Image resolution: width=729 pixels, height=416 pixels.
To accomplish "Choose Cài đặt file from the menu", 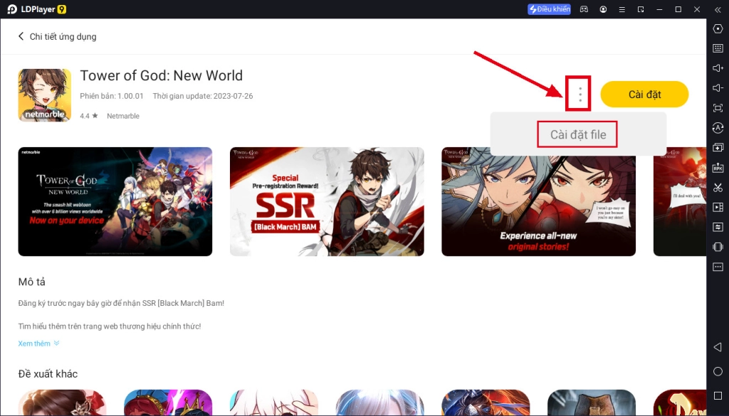I will pyautogui.click(x=577, y=134).
